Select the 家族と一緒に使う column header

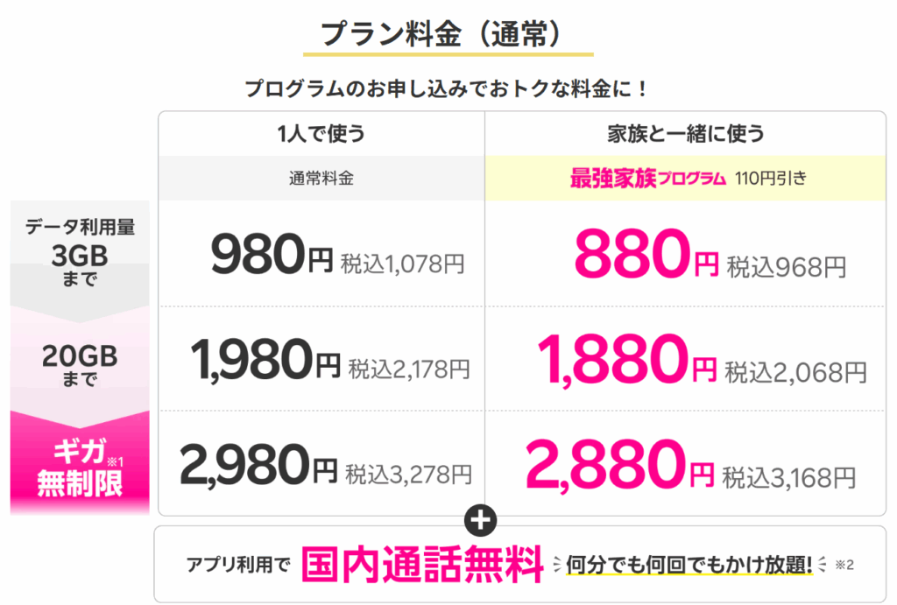[685, 134]
